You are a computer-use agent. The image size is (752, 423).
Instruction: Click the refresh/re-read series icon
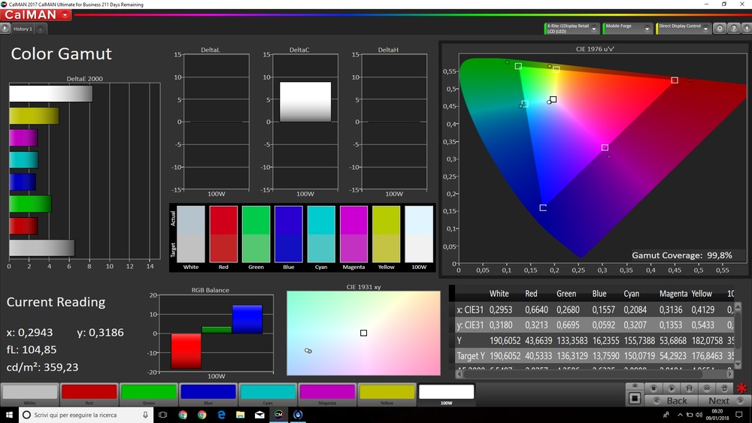(x=726, y=388)
